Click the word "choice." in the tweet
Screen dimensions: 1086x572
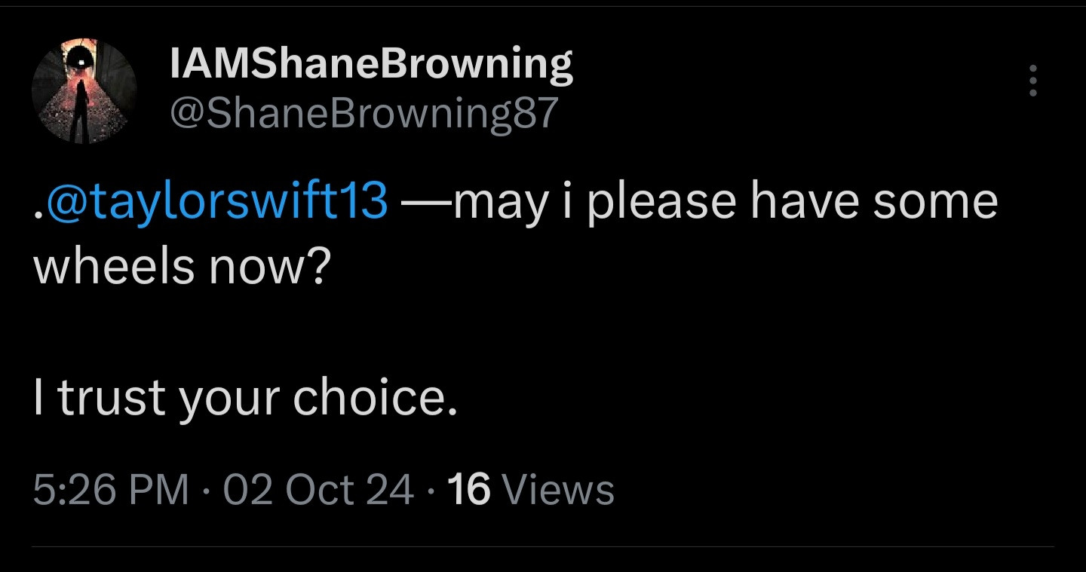point(375,400)
